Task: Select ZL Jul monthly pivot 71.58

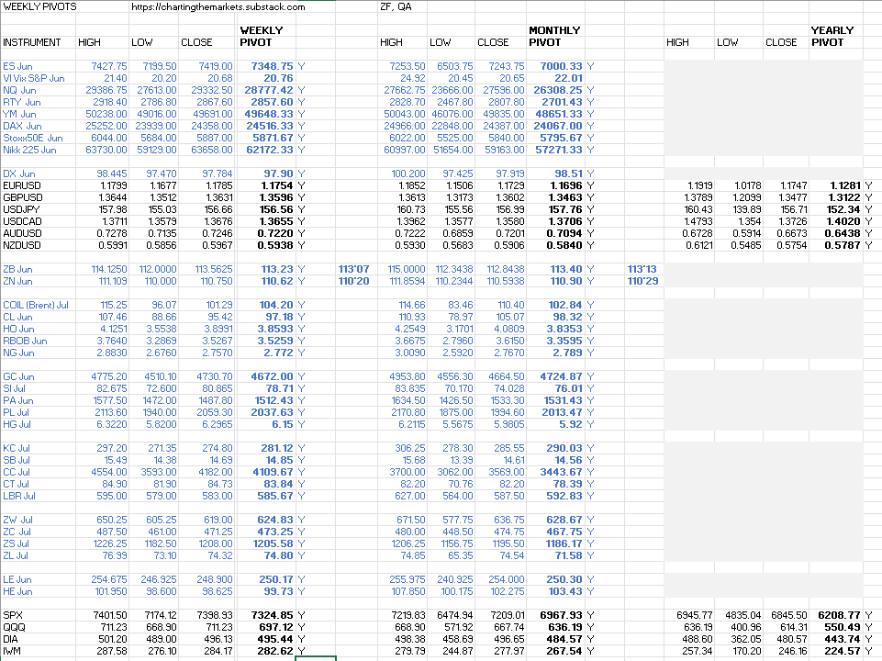Action: (x=568, y=555)
